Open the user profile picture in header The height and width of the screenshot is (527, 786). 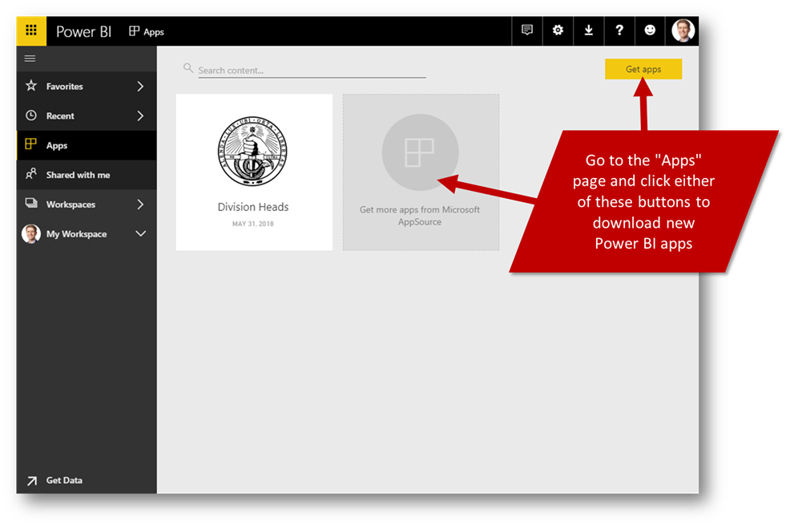click(x=683, y=30)
